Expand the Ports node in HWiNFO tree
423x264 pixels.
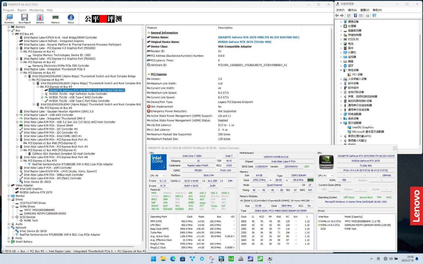coord(9,238)
